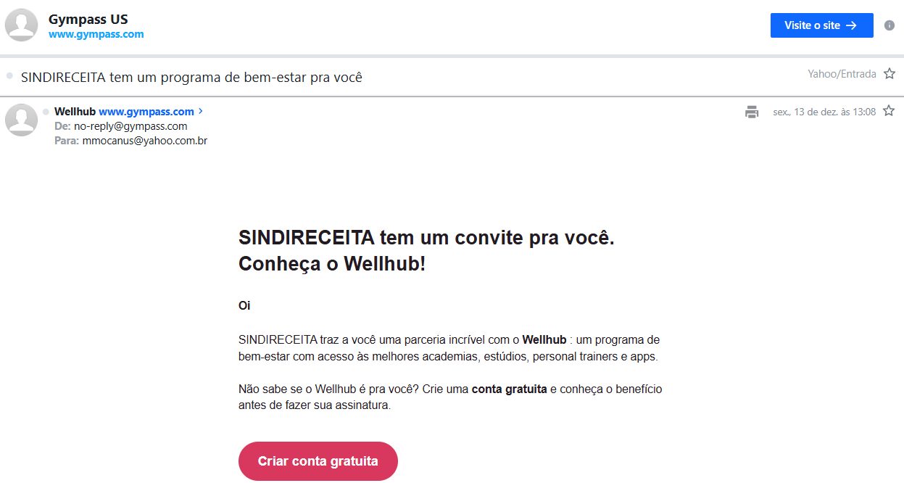This screenshot has height=483, width=904.
Task: Star the Wellhub message
Action: pos(890,112)
